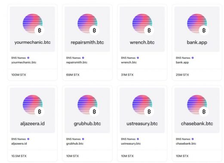Click verified badge beside BNS Names on yourmechanic.btc
Viewport: 224px width, 163px height.
pyautogui.click(x=28, y=58)
